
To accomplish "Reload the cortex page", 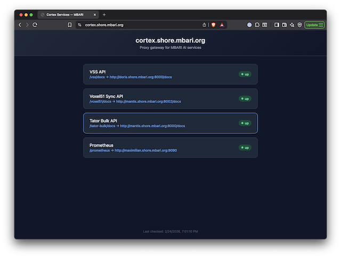I will point(35,25).
